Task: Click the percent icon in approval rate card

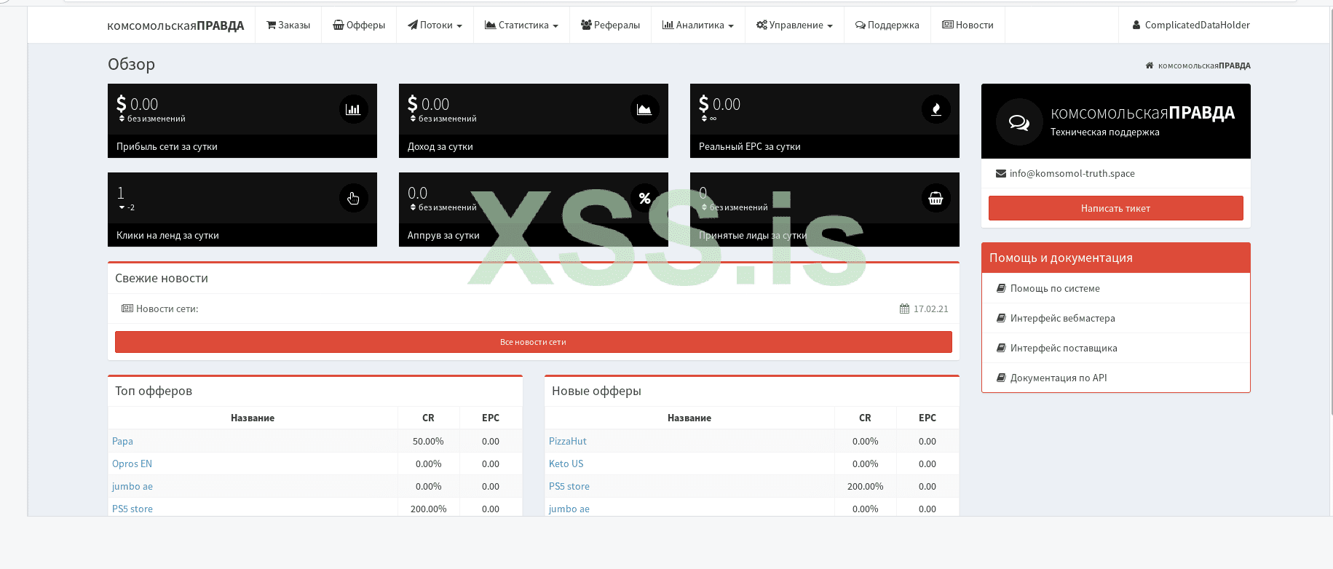Action: [x=644, y=198]
